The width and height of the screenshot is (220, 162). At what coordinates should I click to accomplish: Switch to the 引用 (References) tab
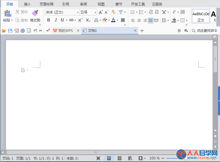pyautogui.click(x=66, y=4)
